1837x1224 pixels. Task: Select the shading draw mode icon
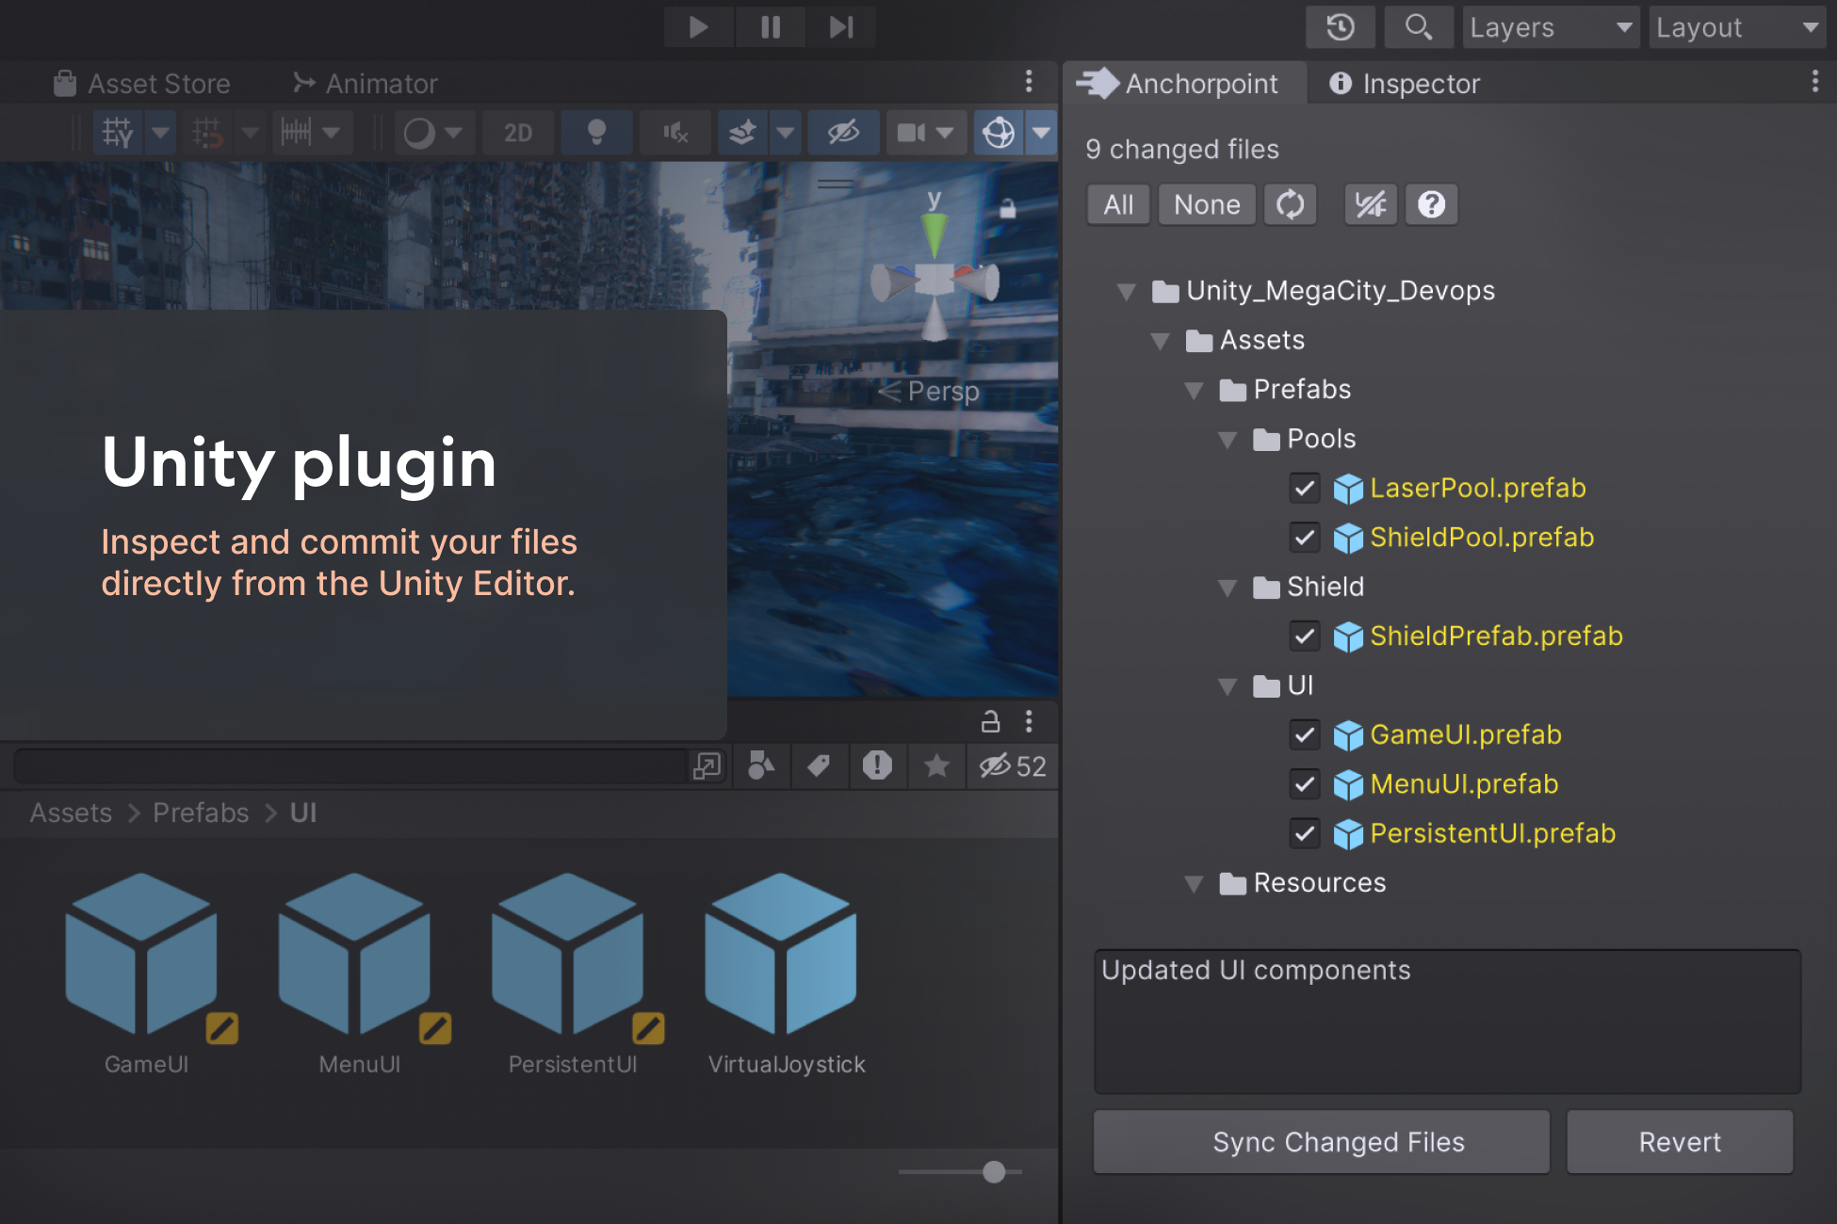[x=419, y=133]
